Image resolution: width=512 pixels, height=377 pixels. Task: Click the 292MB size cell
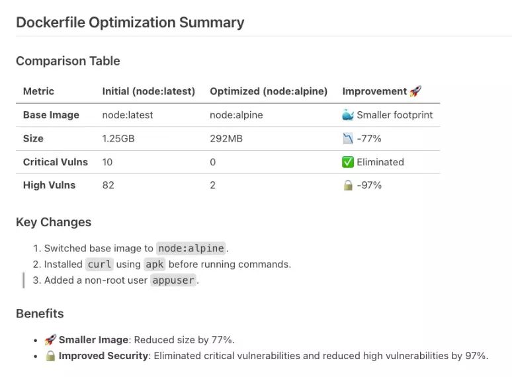(226, 138)
